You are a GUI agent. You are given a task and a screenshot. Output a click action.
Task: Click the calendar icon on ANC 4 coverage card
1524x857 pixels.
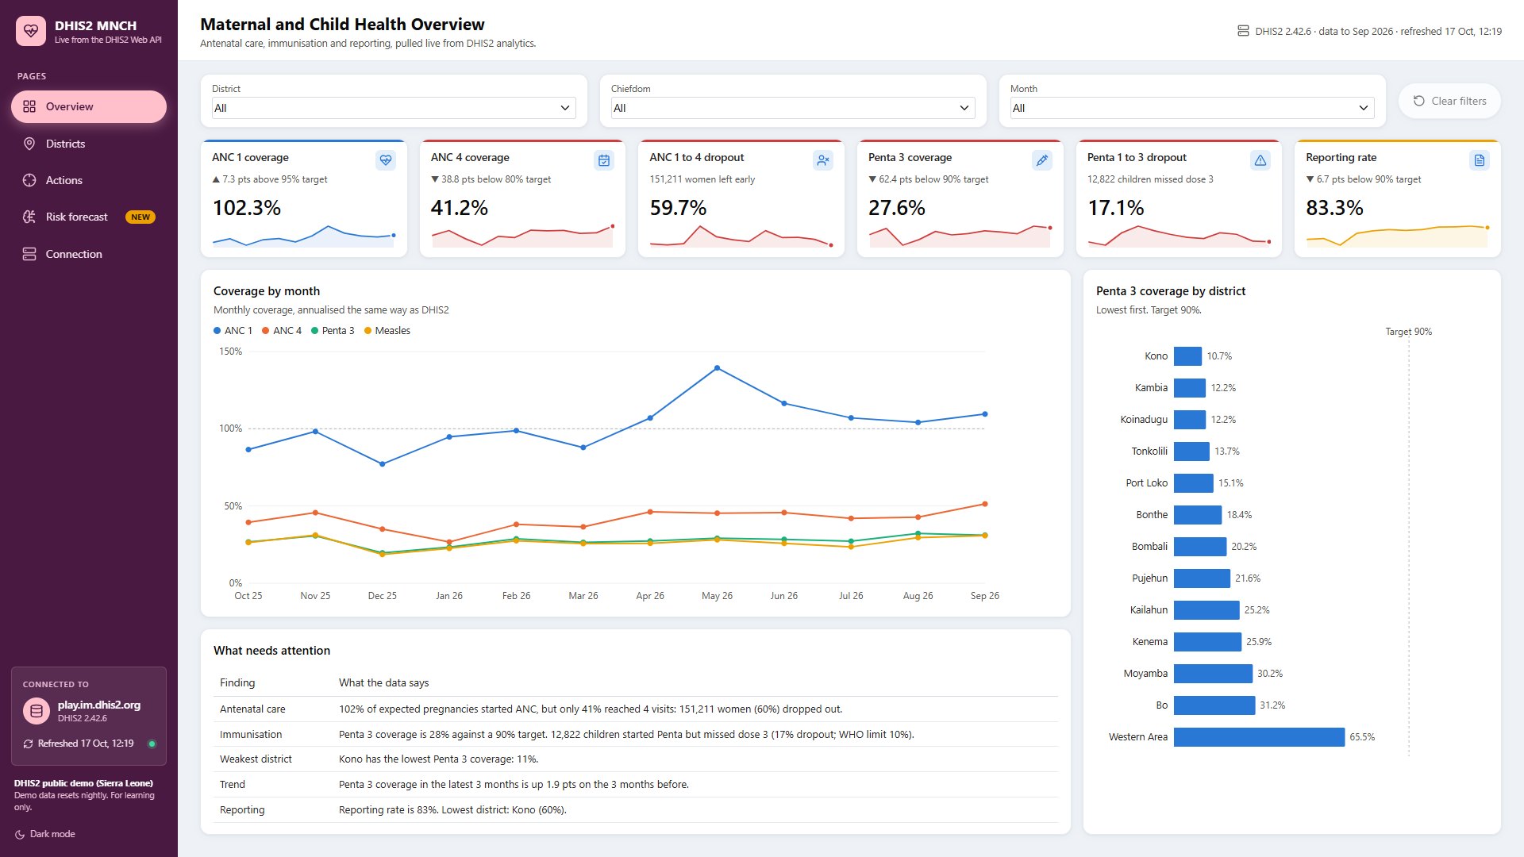point(604,160)
